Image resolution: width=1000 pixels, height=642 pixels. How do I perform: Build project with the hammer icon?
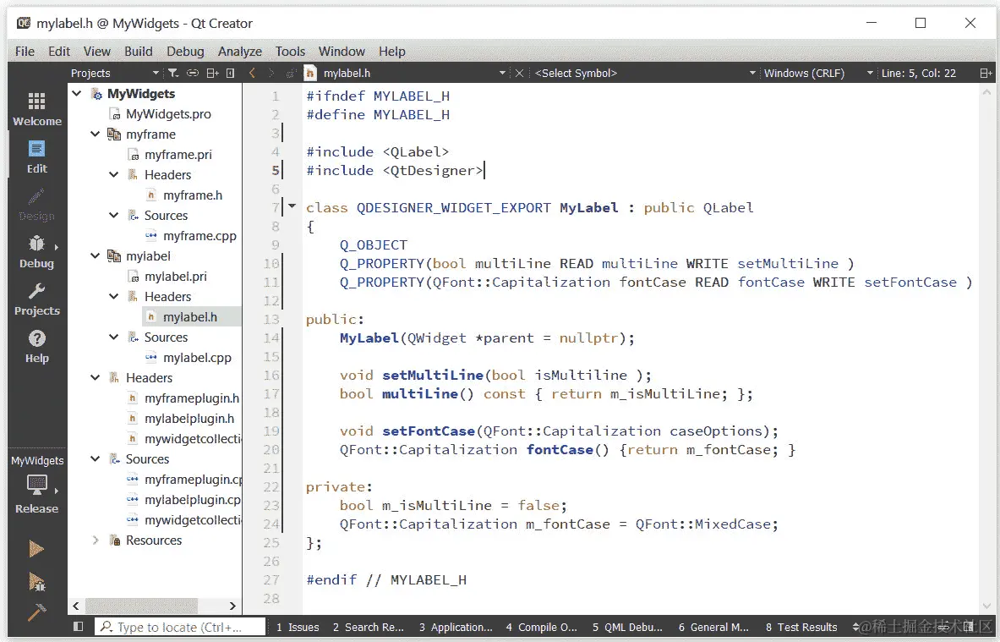[36, 612]
